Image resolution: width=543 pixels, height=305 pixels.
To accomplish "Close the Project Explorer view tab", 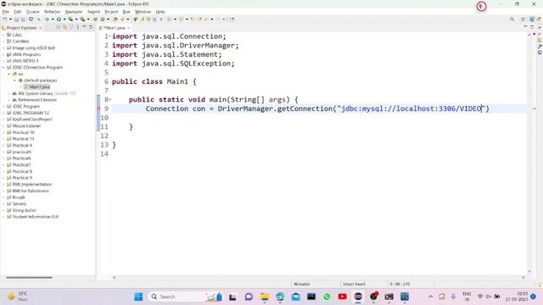I will (x=41, y=28).
